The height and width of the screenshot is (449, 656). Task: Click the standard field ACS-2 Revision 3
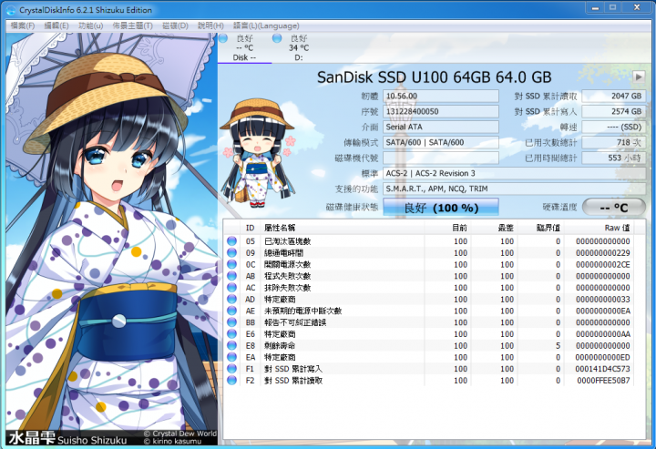[514, 173]
